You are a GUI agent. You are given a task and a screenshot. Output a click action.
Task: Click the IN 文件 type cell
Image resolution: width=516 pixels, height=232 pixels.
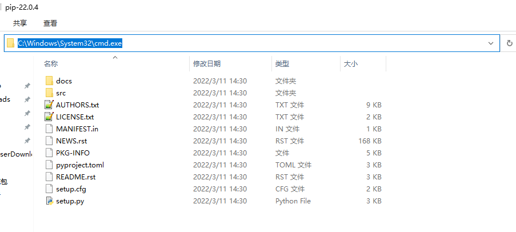(287, 129)
